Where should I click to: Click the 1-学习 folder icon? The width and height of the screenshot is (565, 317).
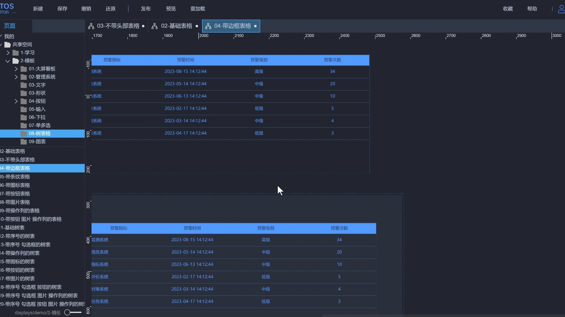tap(16, 53)
